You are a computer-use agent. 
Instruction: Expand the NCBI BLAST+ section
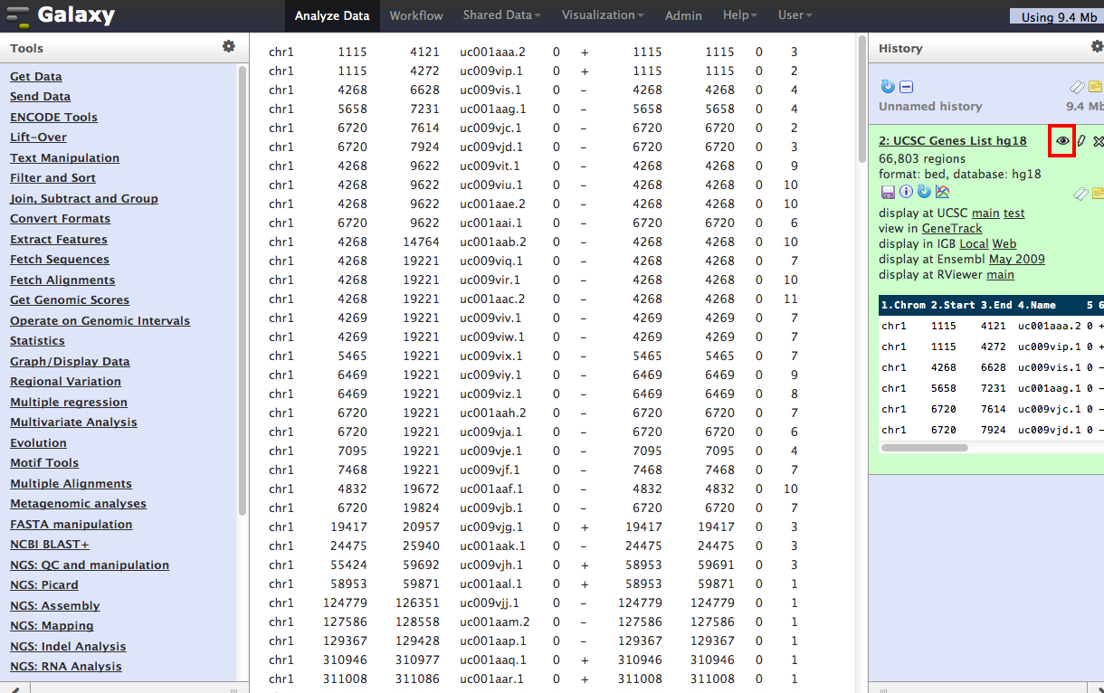tap(50, 545)
